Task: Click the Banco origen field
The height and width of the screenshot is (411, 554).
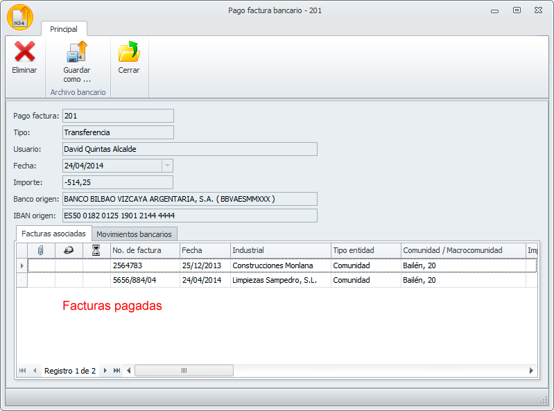Action: (190, 199)
